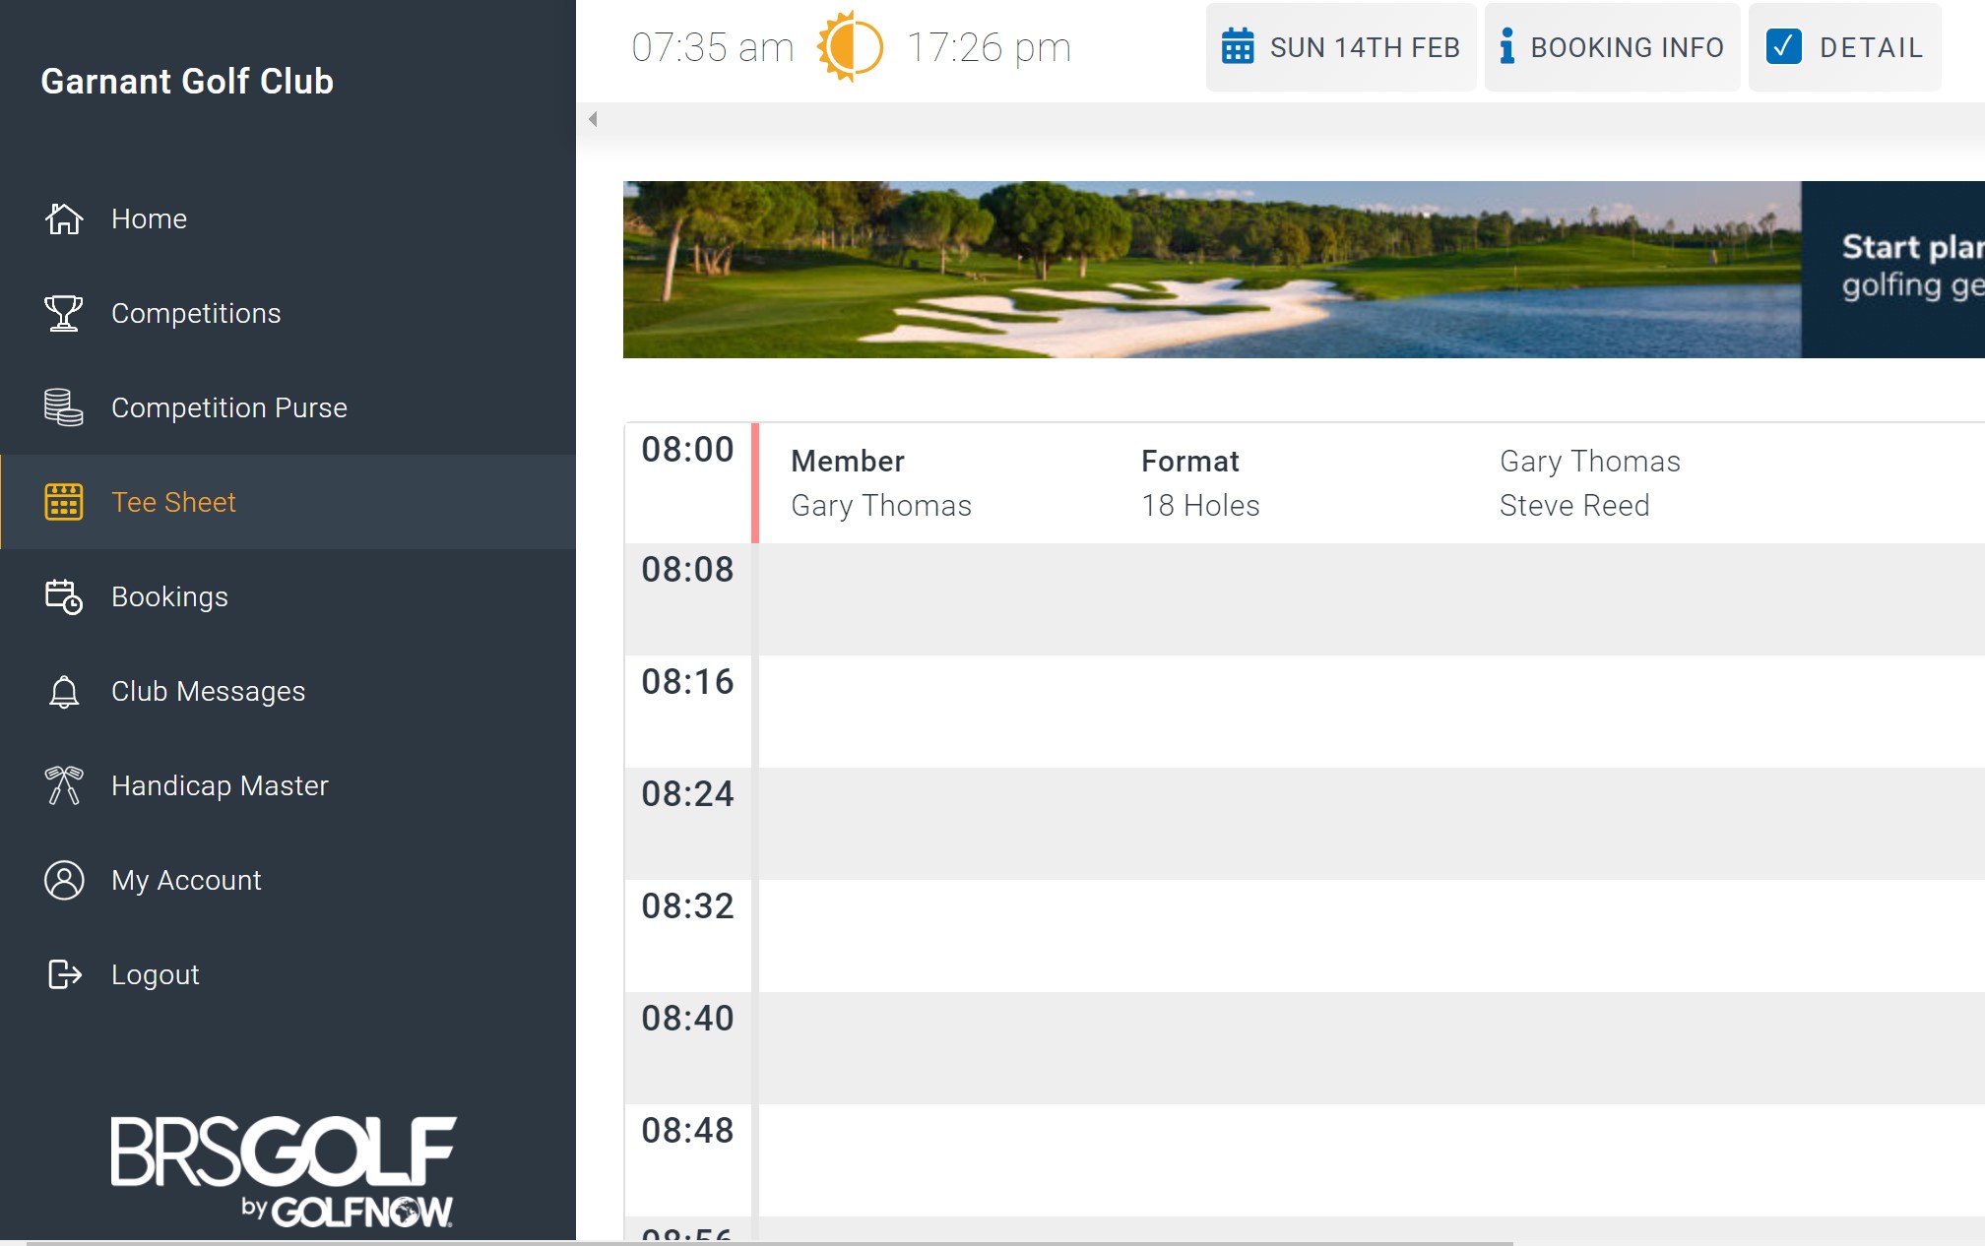Click the Garnant Golf Club title

[x=187, y=81]
